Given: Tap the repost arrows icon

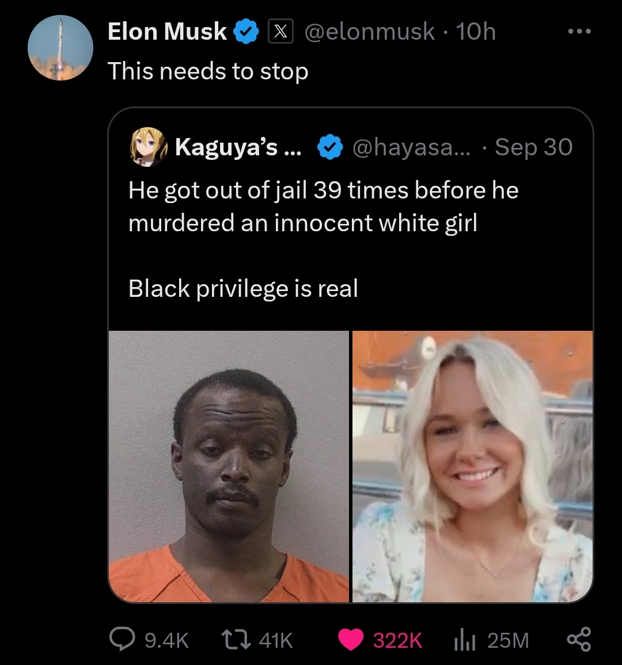Looking at the screenshot, I should pyautogui.click(x=235, y=639).
